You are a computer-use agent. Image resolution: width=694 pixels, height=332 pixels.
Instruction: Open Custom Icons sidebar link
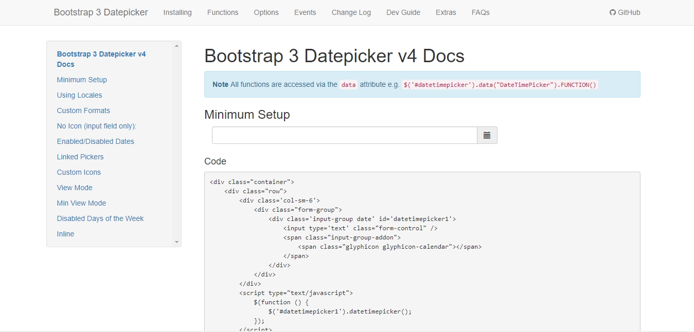pos(79,172)
